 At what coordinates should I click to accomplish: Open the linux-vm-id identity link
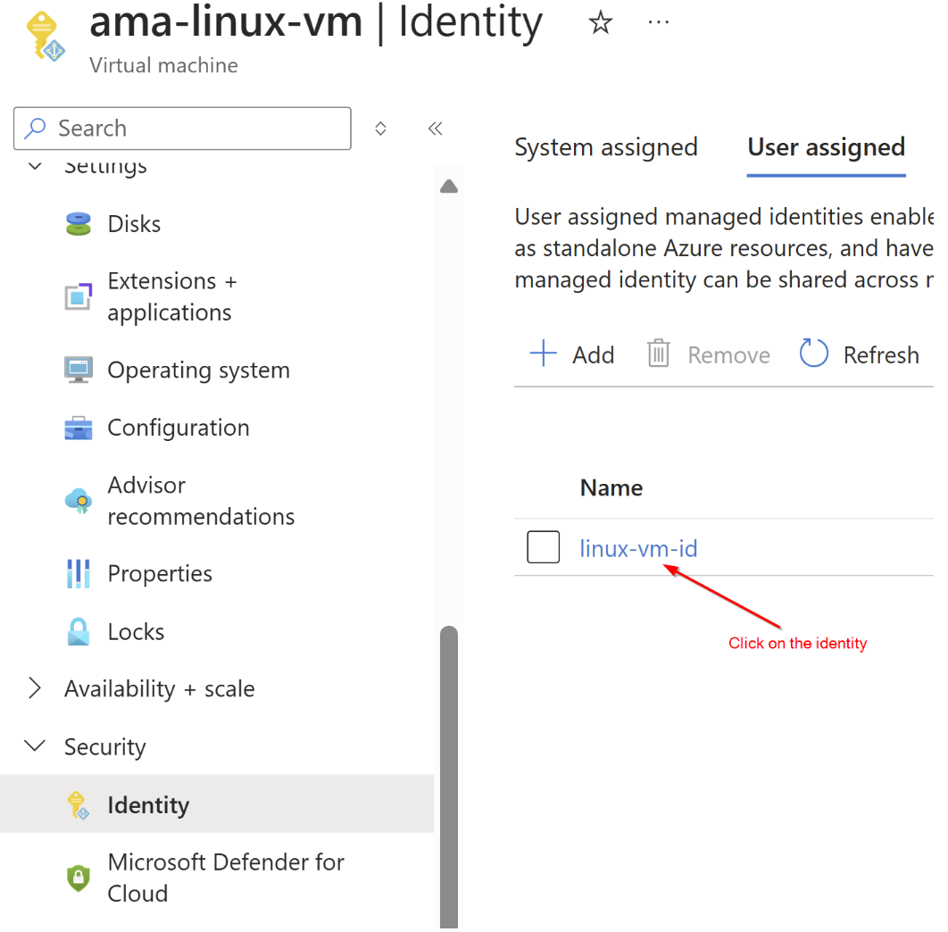click(x=638, y=548)
